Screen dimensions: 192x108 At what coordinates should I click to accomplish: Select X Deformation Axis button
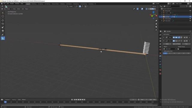click(x=165, y=53)
